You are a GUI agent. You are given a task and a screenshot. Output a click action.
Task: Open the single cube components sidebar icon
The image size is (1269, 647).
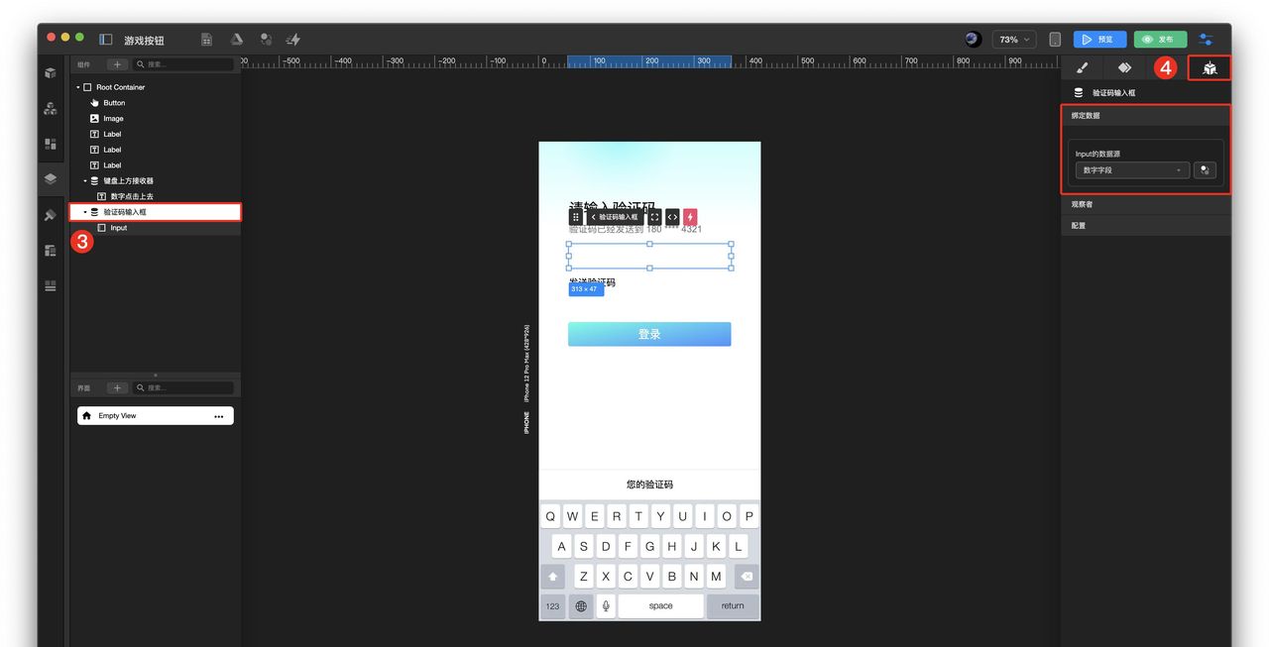pos(50,73)
